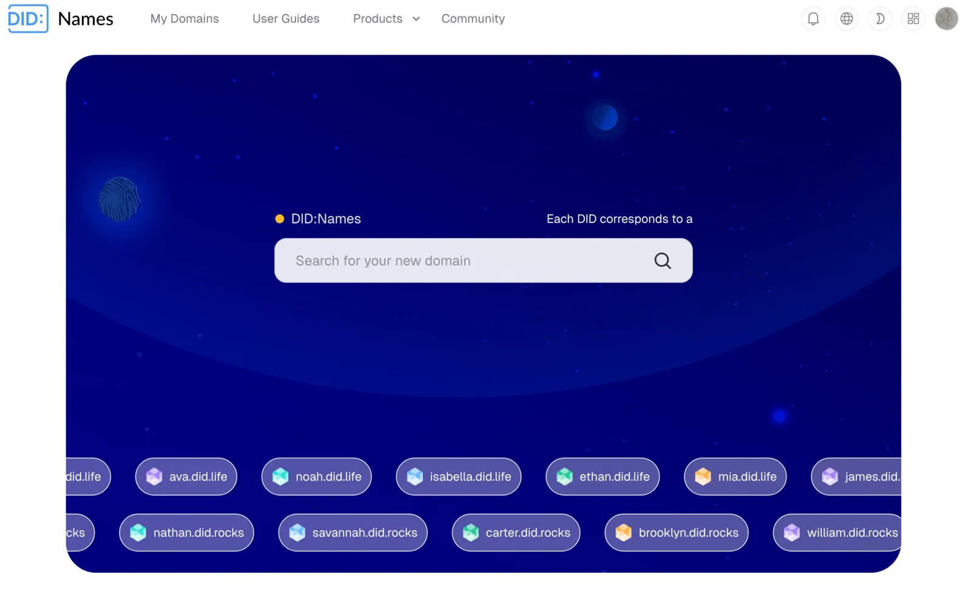Open the apps grid menu
The width and height of the screenshot is (971, 603).
click(913, 19)
